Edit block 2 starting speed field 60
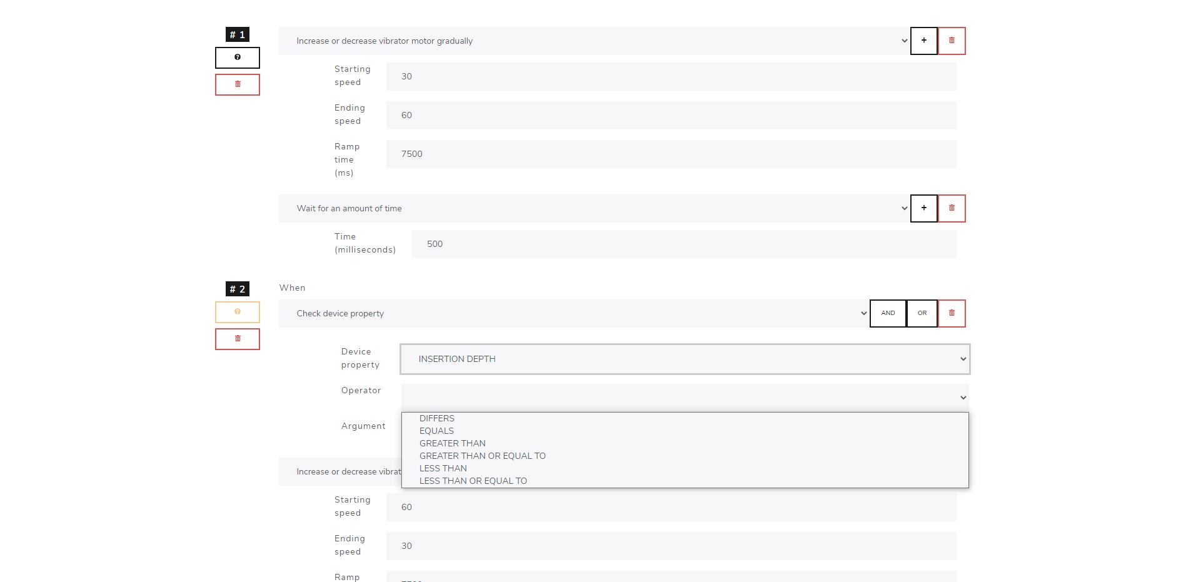The image size is (1181, 582). coord(671,507)
